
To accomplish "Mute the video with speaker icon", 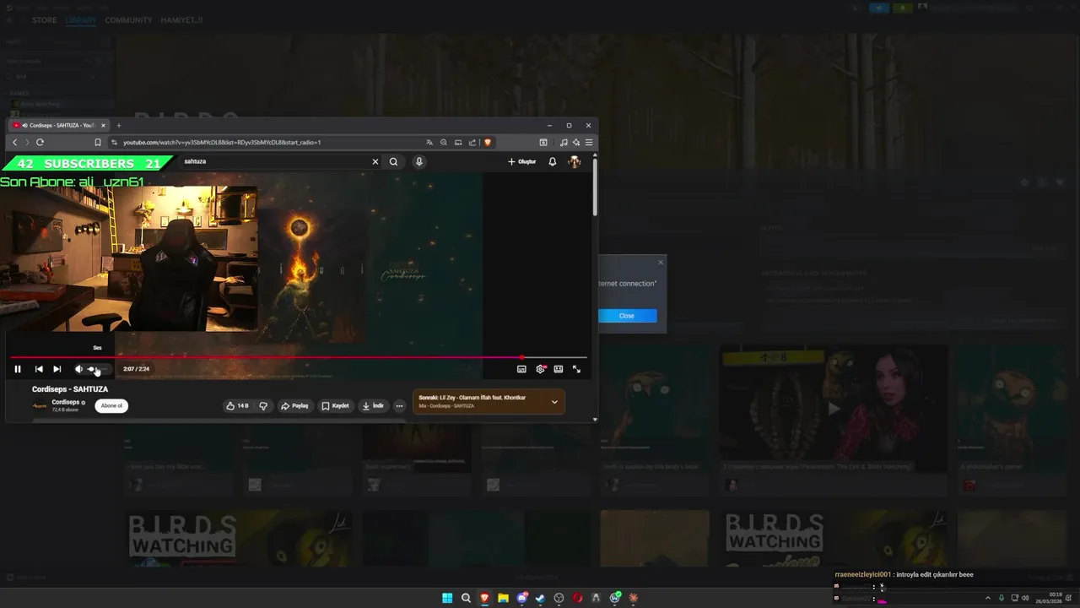I will coord(78,369).
